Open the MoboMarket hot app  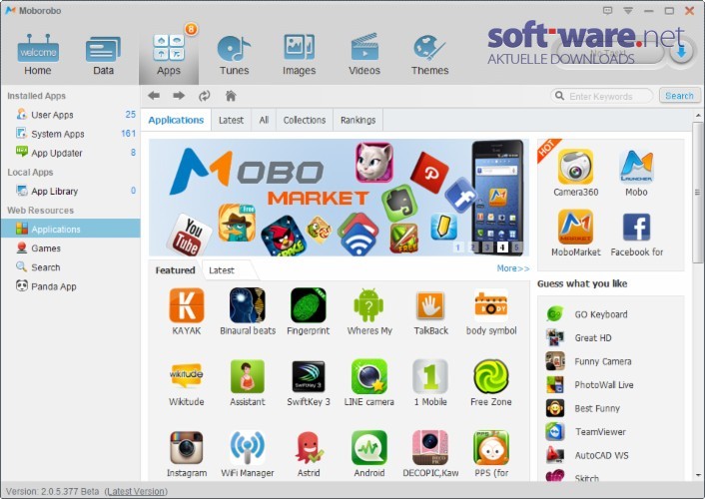coord(575,227)
